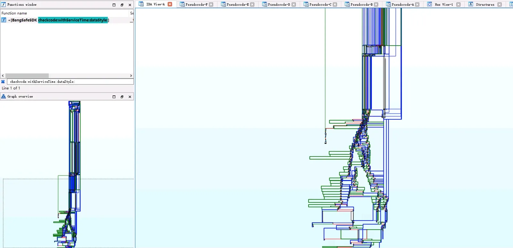This screenshot has height=248, width=513.
Task: Close the Functions window panel
Action: 130,5
